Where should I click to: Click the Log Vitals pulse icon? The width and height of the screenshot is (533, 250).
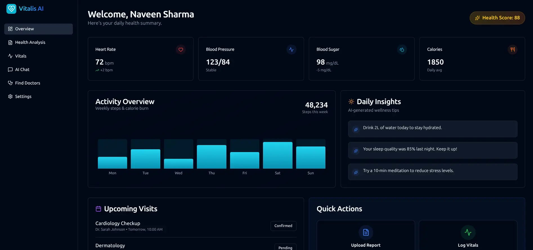tap(468, 232)
